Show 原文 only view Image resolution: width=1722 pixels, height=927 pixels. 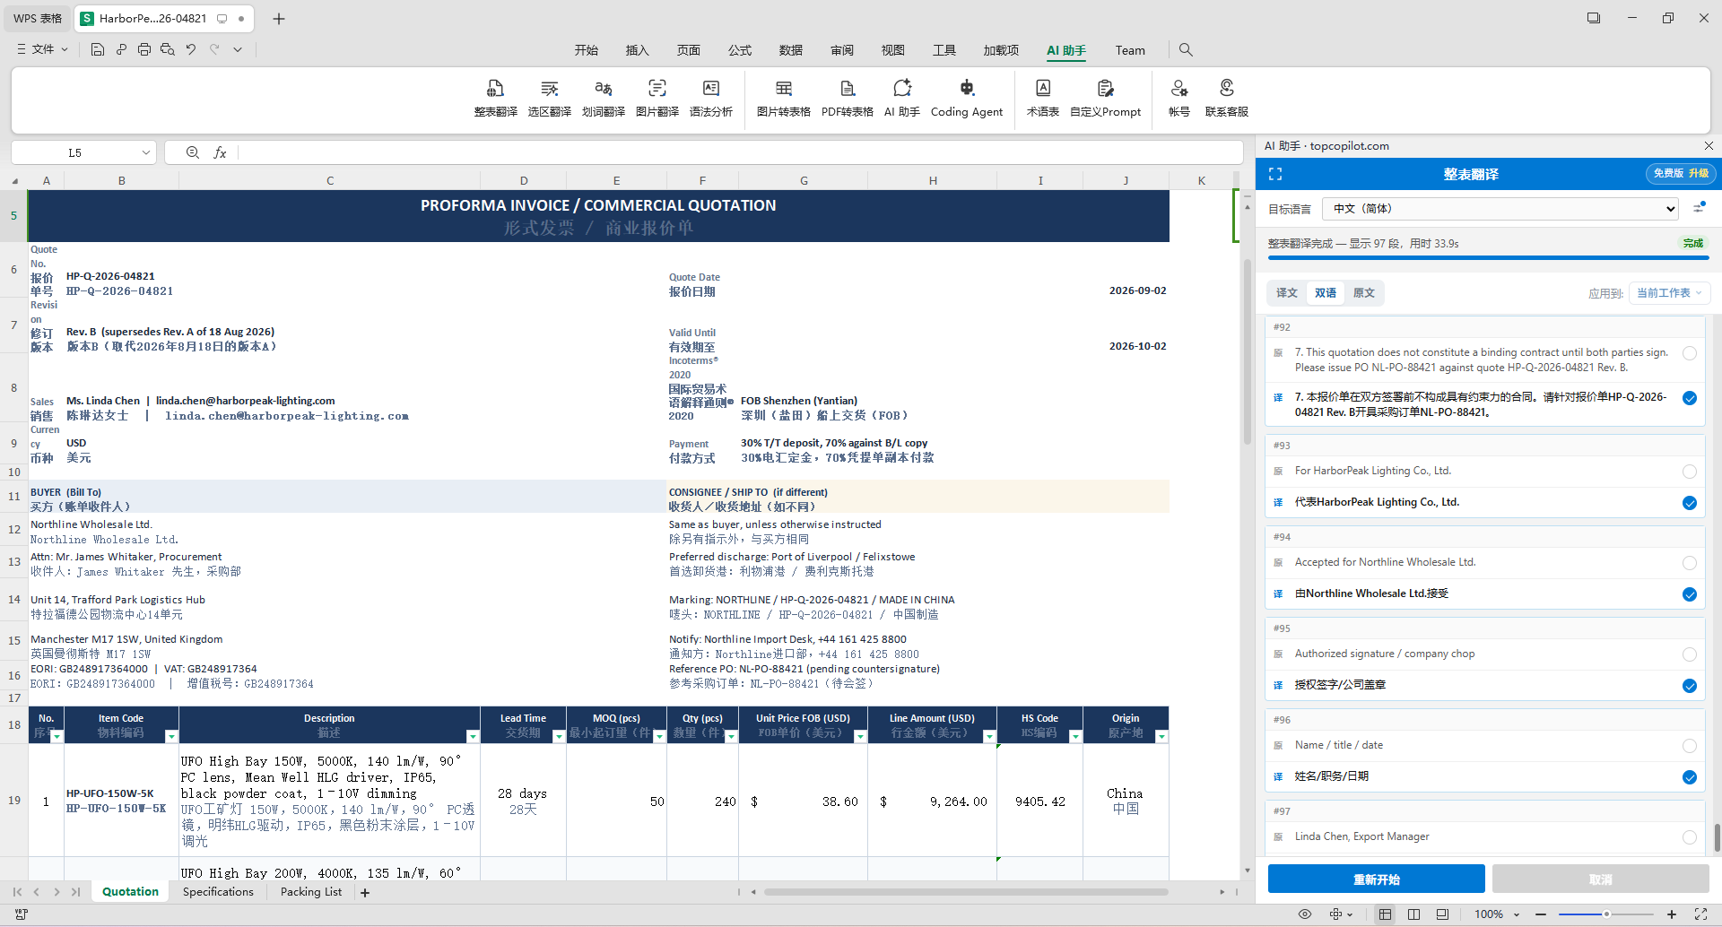coord(1364,293)
